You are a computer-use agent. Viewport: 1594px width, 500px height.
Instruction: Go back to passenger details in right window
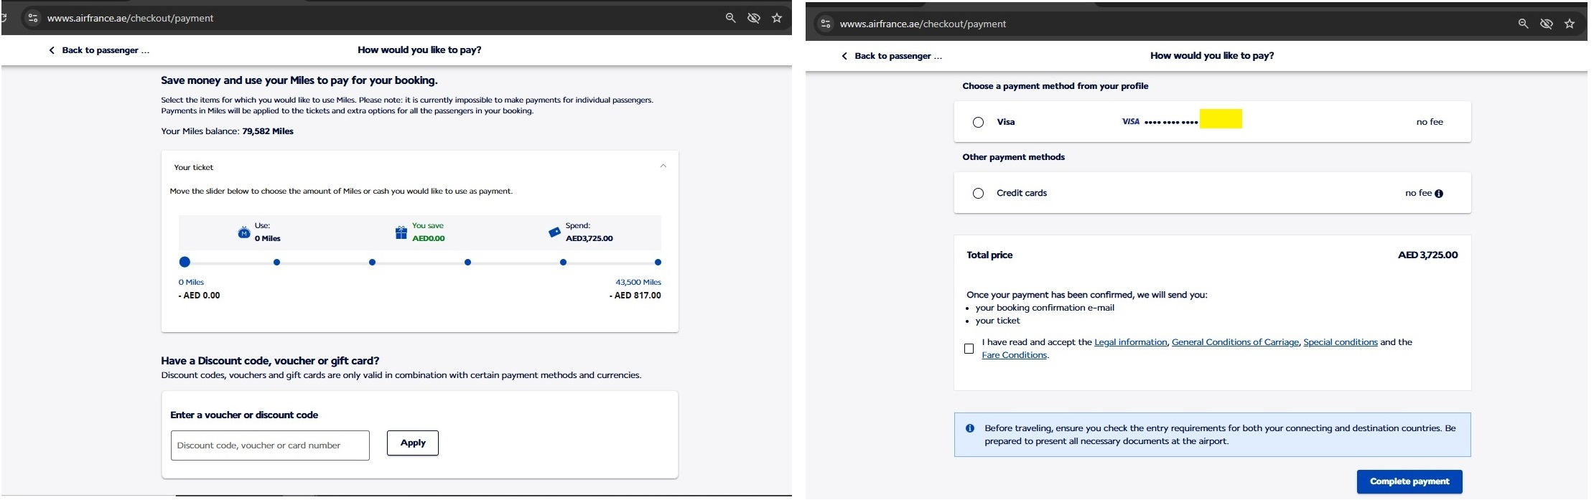[892, 56]
